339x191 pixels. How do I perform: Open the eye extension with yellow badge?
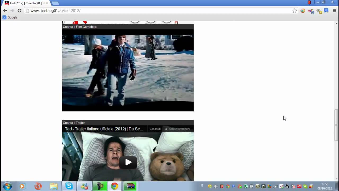[x=319, y=11]
